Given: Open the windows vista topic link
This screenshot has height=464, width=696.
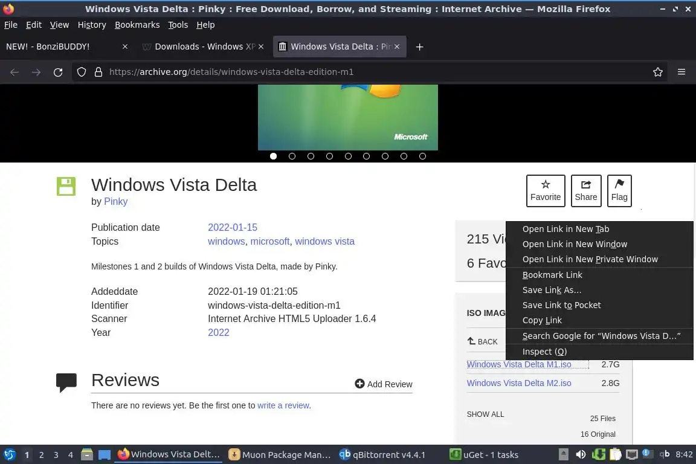Looking at the screenshot, I should [325, 242].
